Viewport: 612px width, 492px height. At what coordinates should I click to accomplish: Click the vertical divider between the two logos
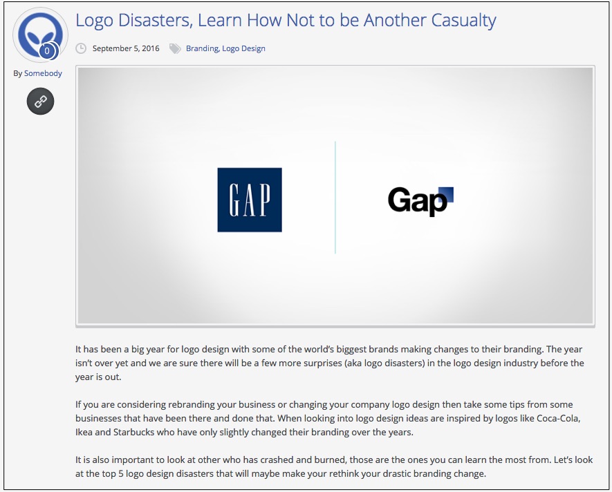pos(335,198)
